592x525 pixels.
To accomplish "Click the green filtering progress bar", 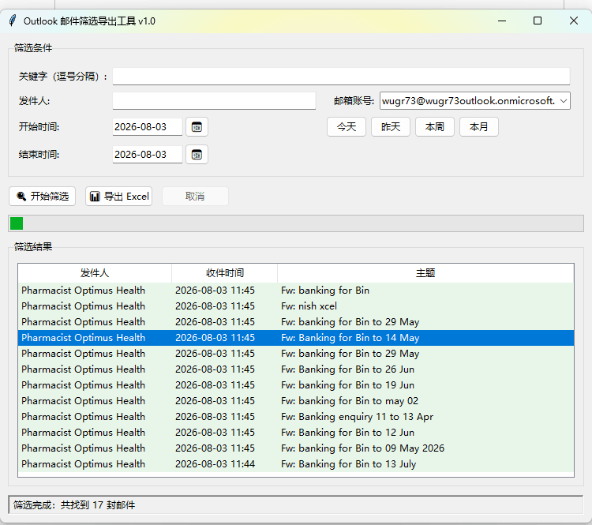I will [296, 223].
